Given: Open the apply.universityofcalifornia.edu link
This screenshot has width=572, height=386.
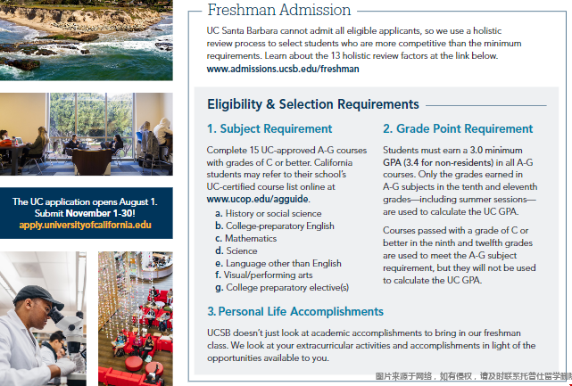Looking at the screenshot, I should pos(85,226).
